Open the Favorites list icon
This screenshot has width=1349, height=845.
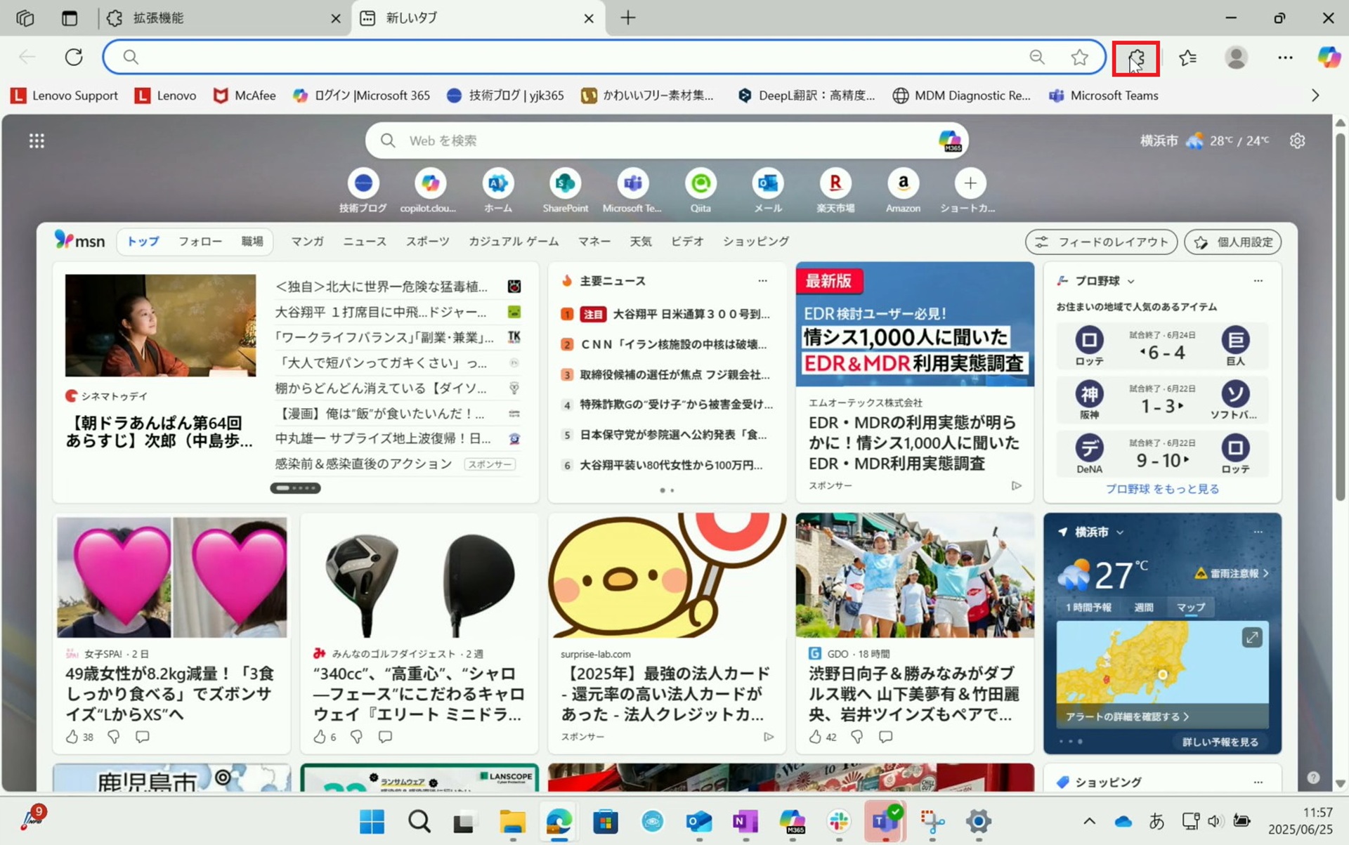pos(1188,58)
